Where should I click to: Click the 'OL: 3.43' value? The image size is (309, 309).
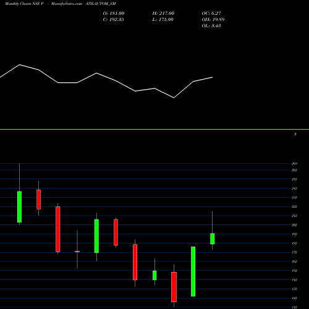[x=211, y=26]
